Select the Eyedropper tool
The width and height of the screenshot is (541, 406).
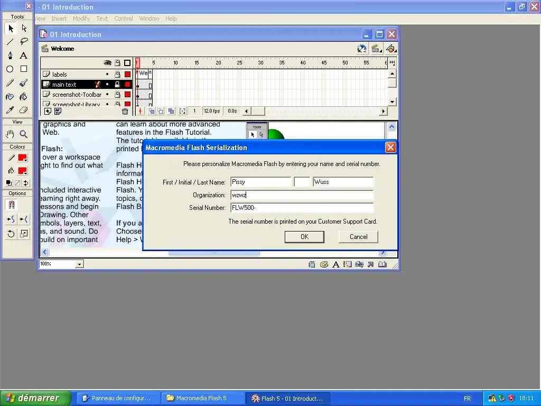(x=11, y=110)
